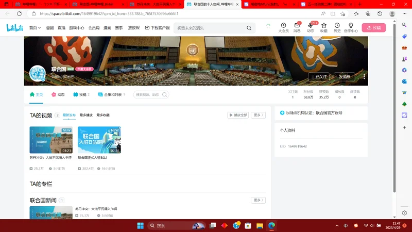Reload the page with the refresh icon

click(x=19, y=14)
